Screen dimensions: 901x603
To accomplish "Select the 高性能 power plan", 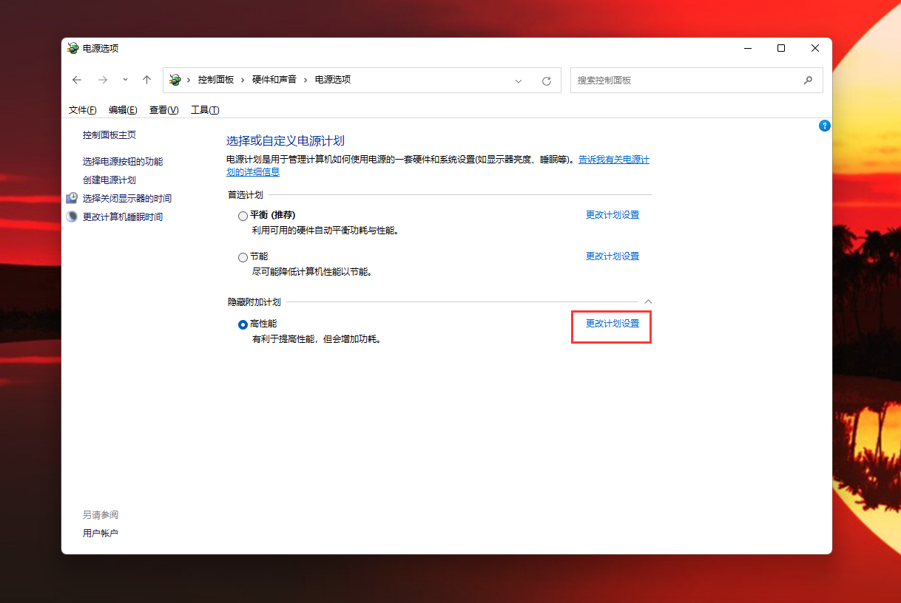I will tap(243, 324).
